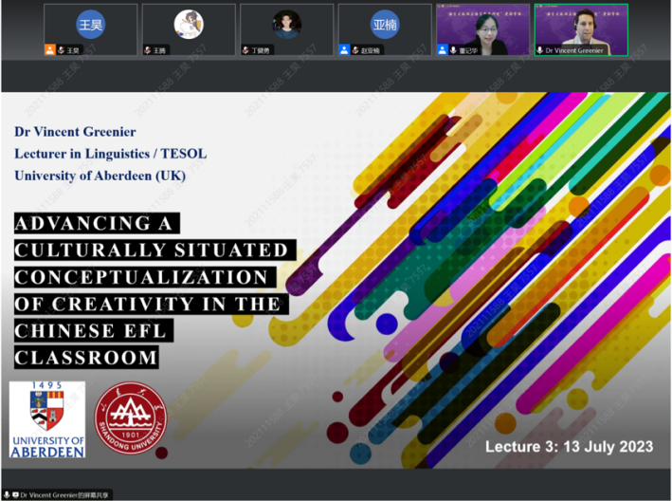This screenshot has height=501, width=672.
Task: Click the microphone icon in the bottom-left share bar
Action: coord(7,495)
